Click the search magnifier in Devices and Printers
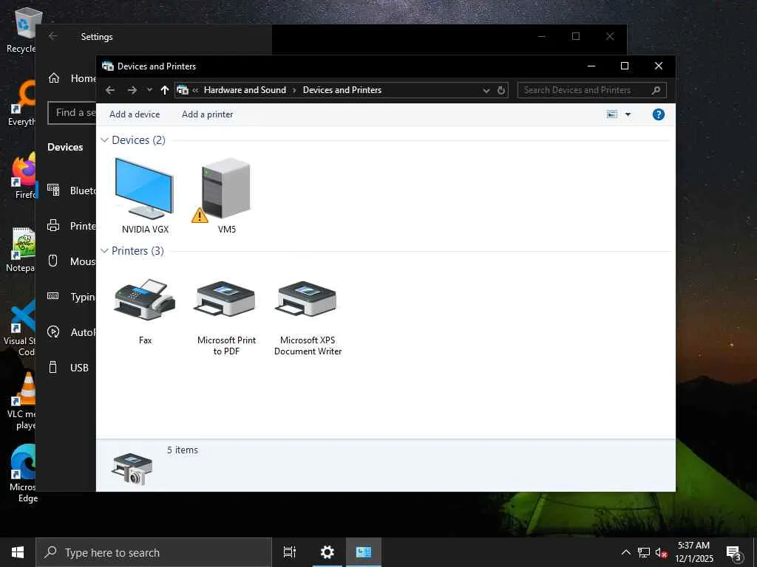The image size is (757, 567). point(656,90)
